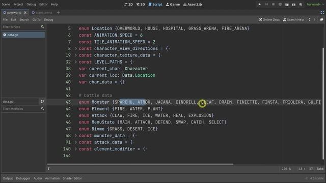Open the Go To menu
The image size is (326, 183).
[x=36, y=19]
